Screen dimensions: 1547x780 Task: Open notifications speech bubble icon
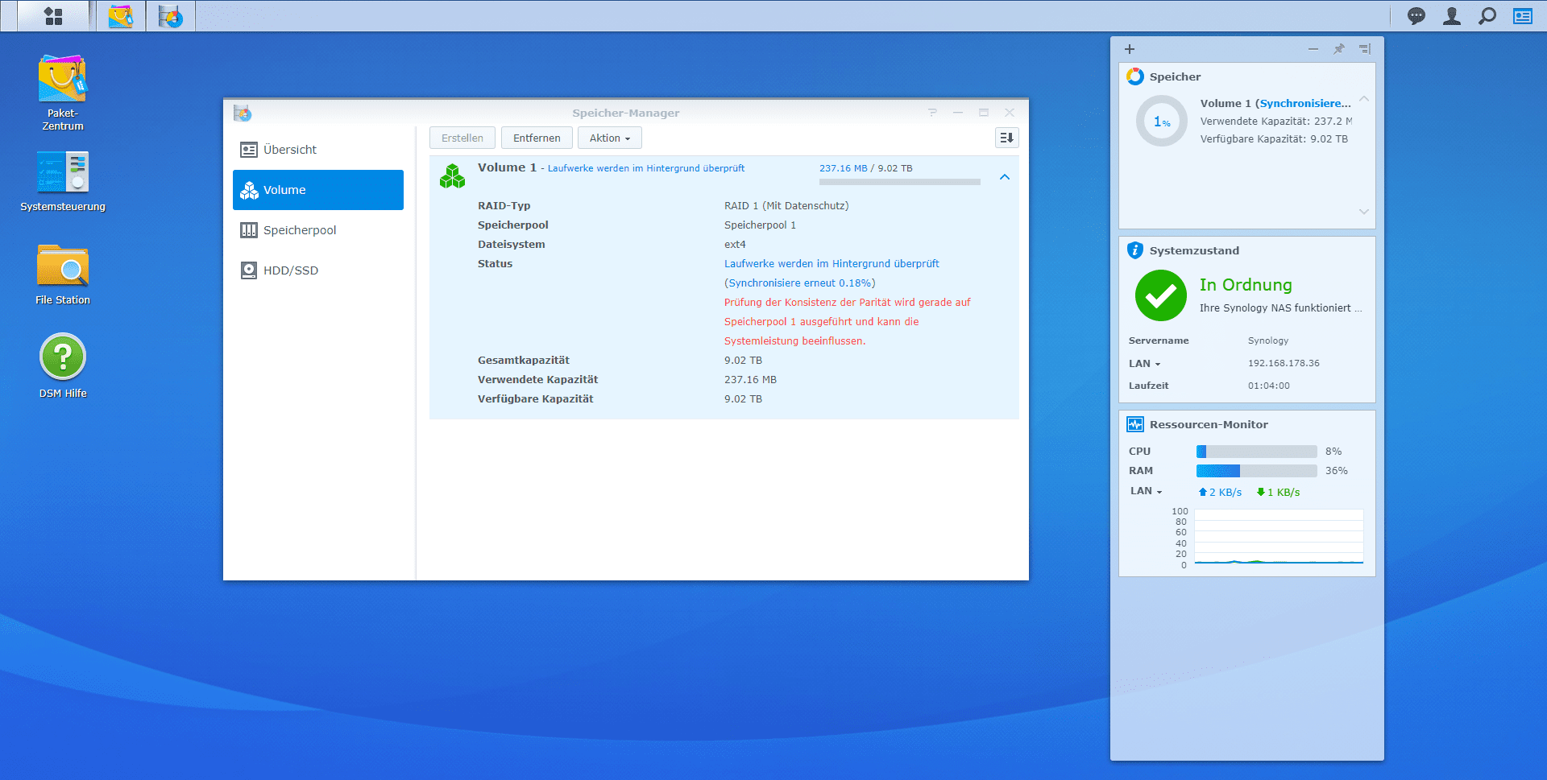tap(1416, 16)
